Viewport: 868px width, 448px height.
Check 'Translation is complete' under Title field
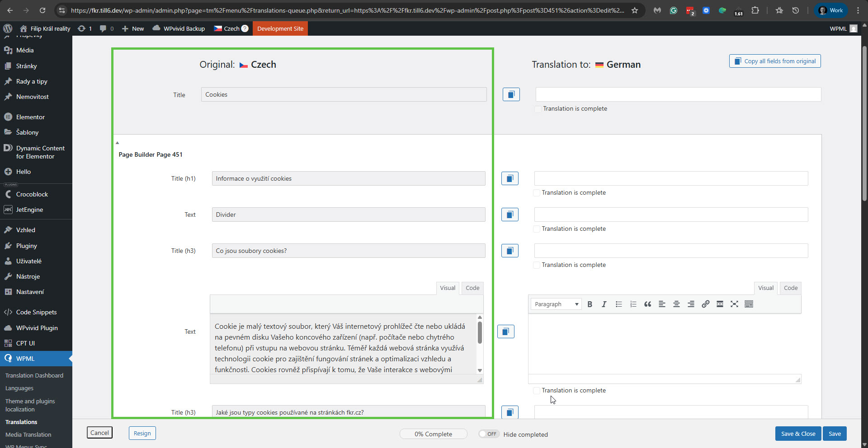click(538, 109)
